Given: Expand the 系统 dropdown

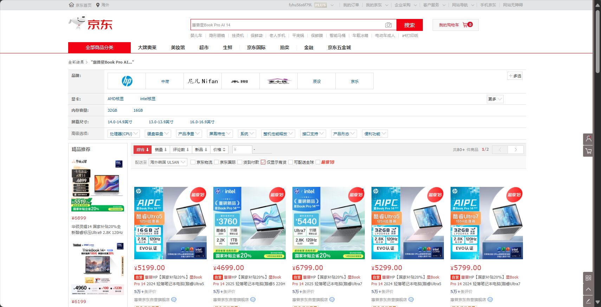Looking at the screenshot, I should pos(247,134).
